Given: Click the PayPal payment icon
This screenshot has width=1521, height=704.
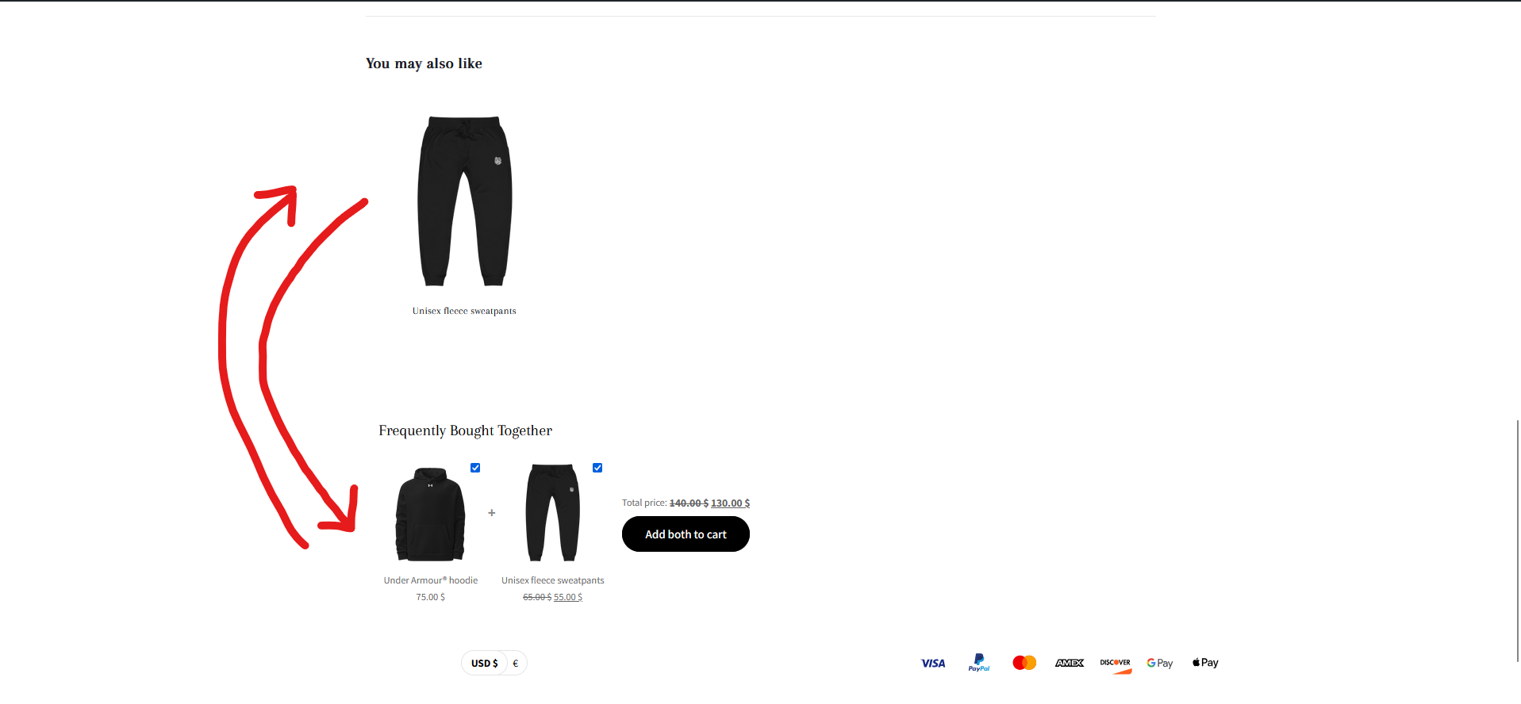Looking at the screenshot, I should (x=979, y=663).
